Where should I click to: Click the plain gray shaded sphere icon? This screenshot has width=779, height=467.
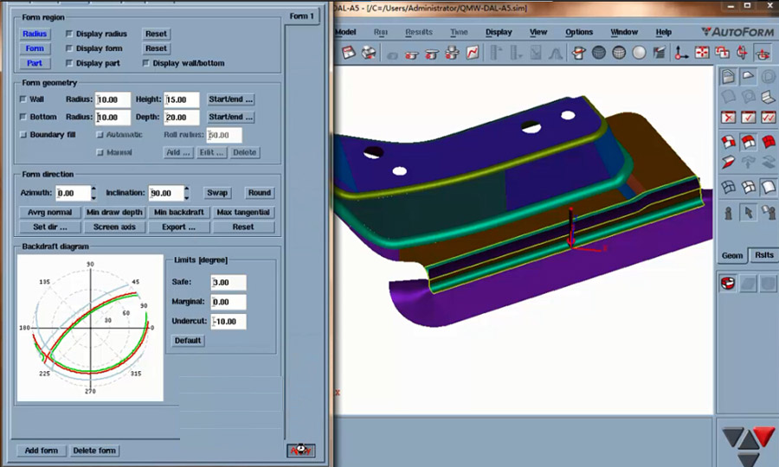pos(640,53)
